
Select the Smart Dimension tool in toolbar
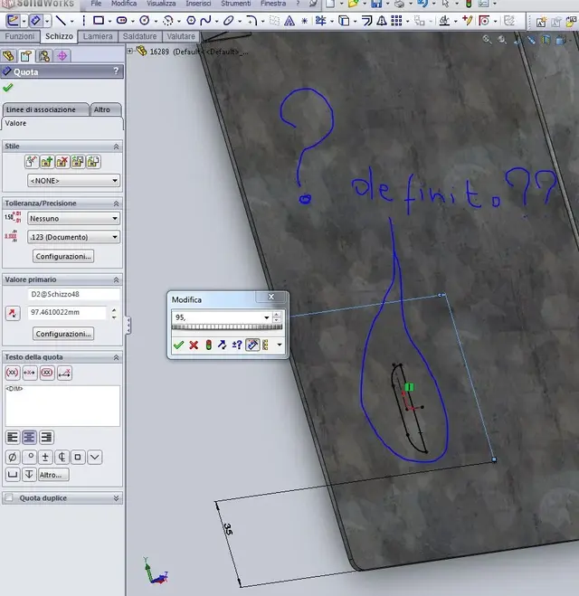(35, 20)
